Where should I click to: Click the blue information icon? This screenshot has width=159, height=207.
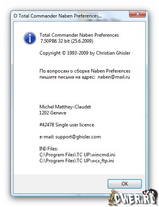30,38
